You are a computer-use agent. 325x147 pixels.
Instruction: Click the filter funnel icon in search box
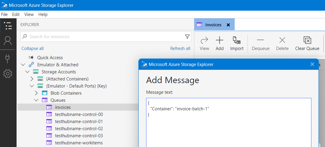click(187, 37)
